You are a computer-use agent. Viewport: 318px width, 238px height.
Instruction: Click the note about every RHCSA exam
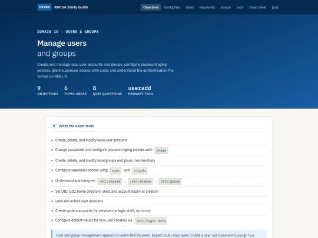point(159,234)
